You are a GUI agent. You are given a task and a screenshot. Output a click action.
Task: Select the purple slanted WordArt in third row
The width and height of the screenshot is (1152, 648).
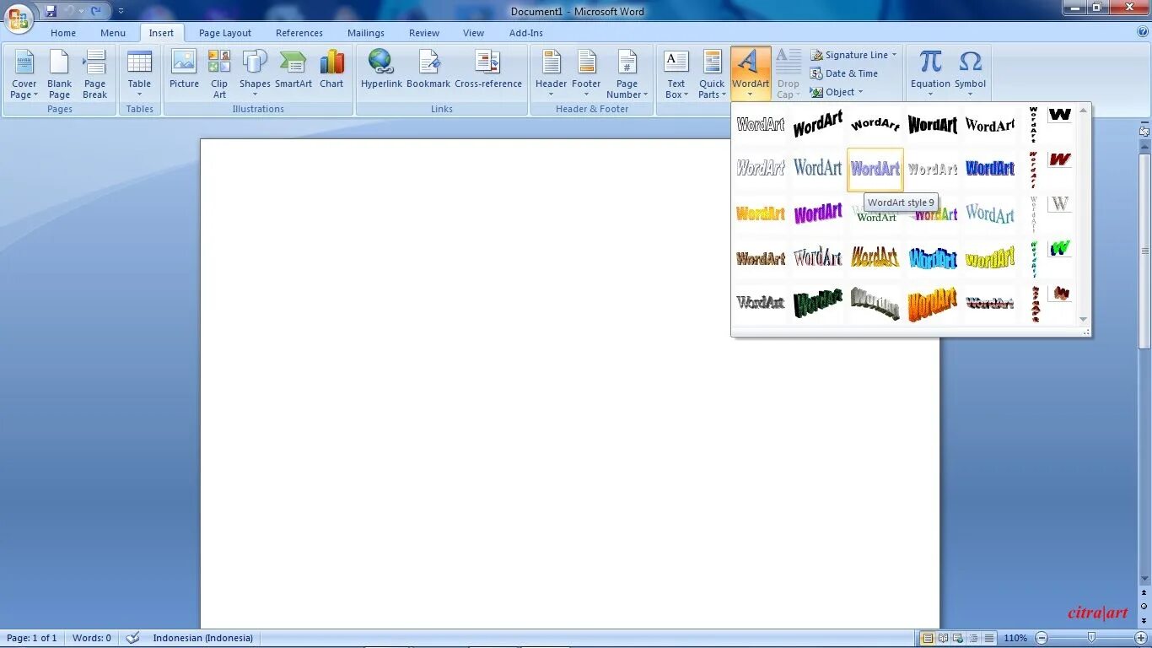pyautogui.click(x=818, y=213)
